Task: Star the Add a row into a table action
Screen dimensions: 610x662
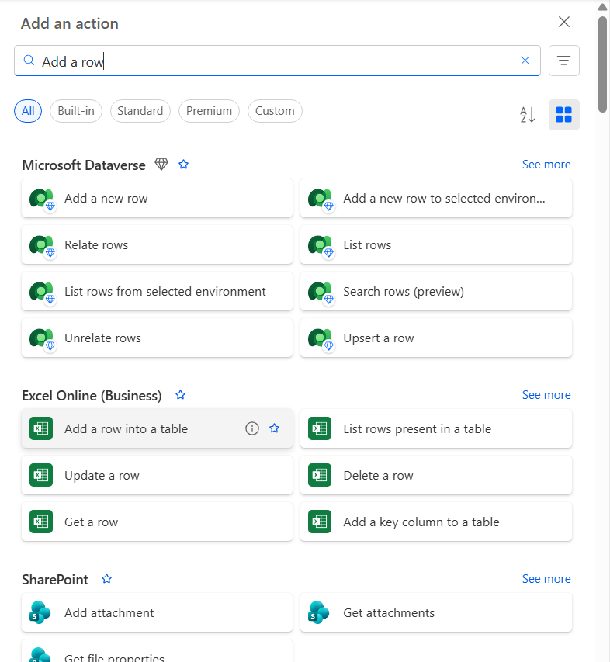Action: tap(274, 428)
